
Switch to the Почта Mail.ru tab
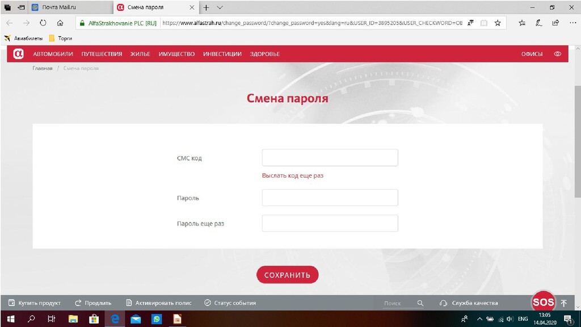[70, 7]
